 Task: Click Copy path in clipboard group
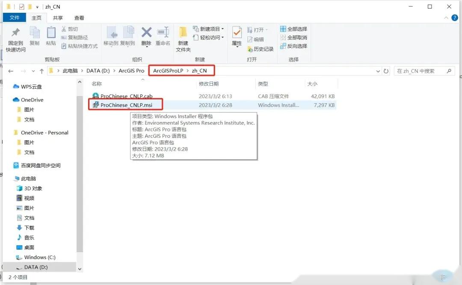pos(74,38)
